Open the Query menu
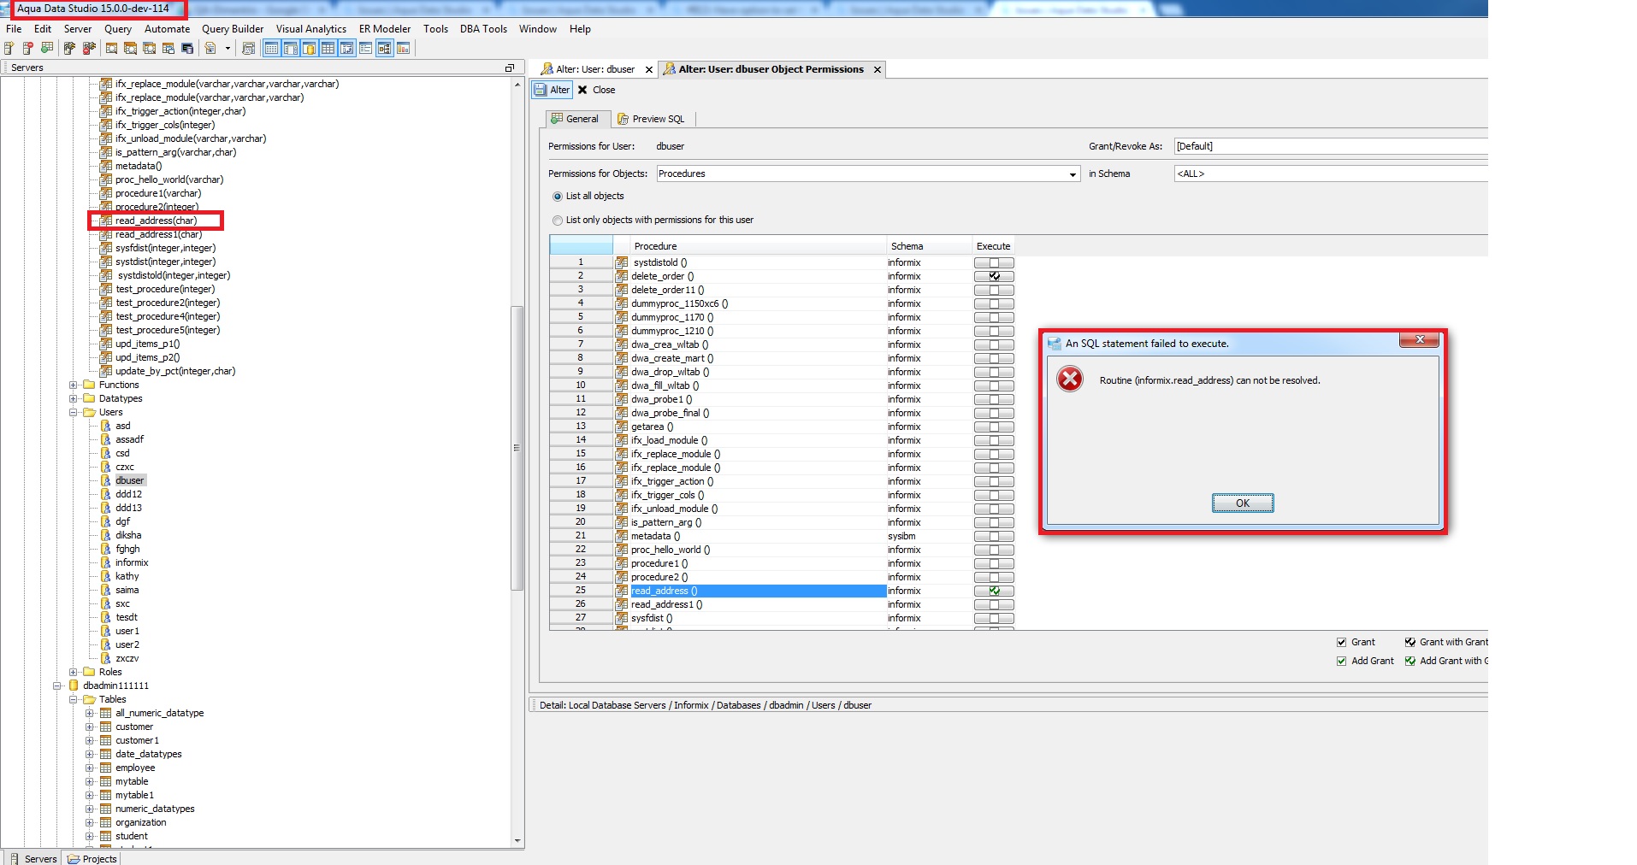 [x=118, y=29]
